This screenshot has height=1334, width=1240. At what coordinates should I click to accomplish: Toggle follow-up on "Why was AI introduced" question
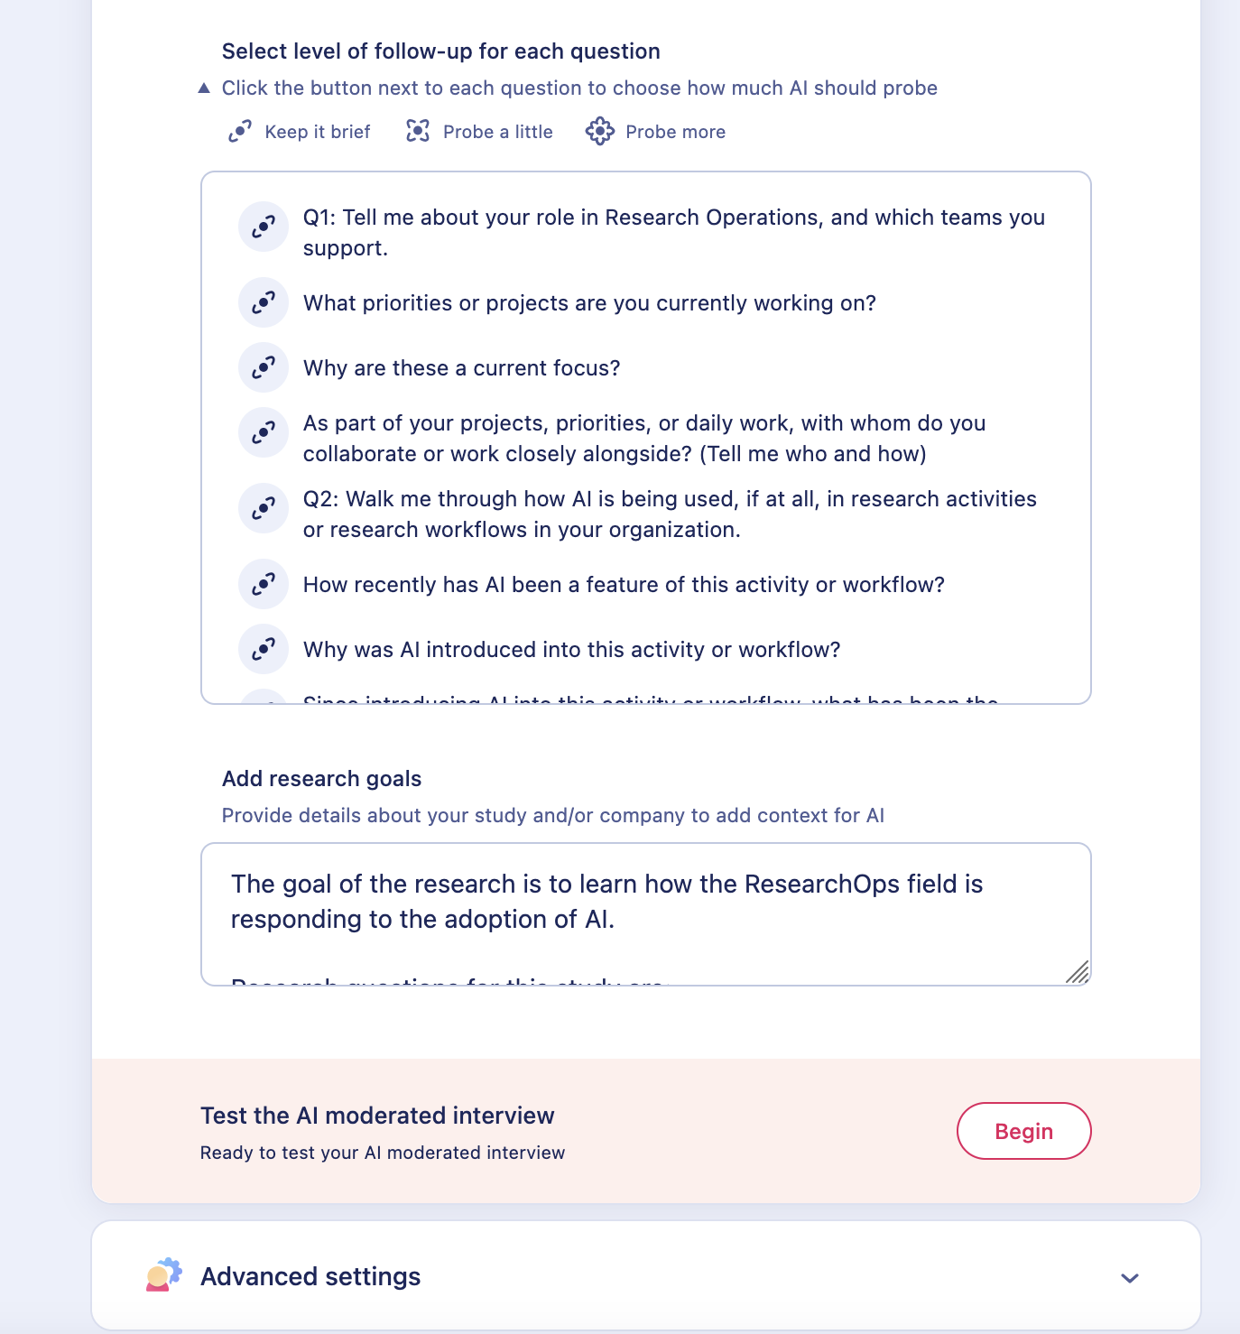click(263, 649)
